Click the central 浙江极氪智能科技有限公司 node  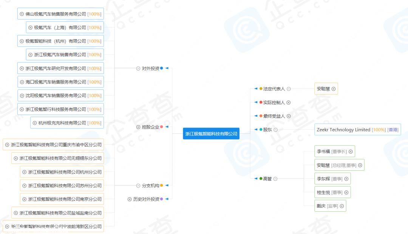coord(211,133)
